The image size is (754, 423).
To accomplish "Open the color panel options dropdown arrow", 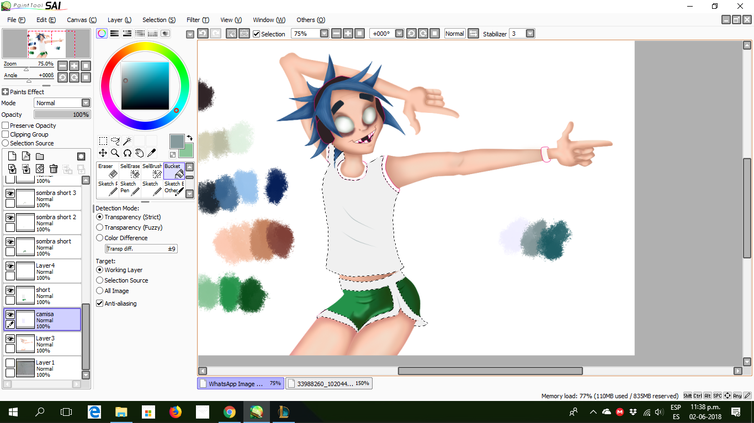I will (x=190, y=34).
